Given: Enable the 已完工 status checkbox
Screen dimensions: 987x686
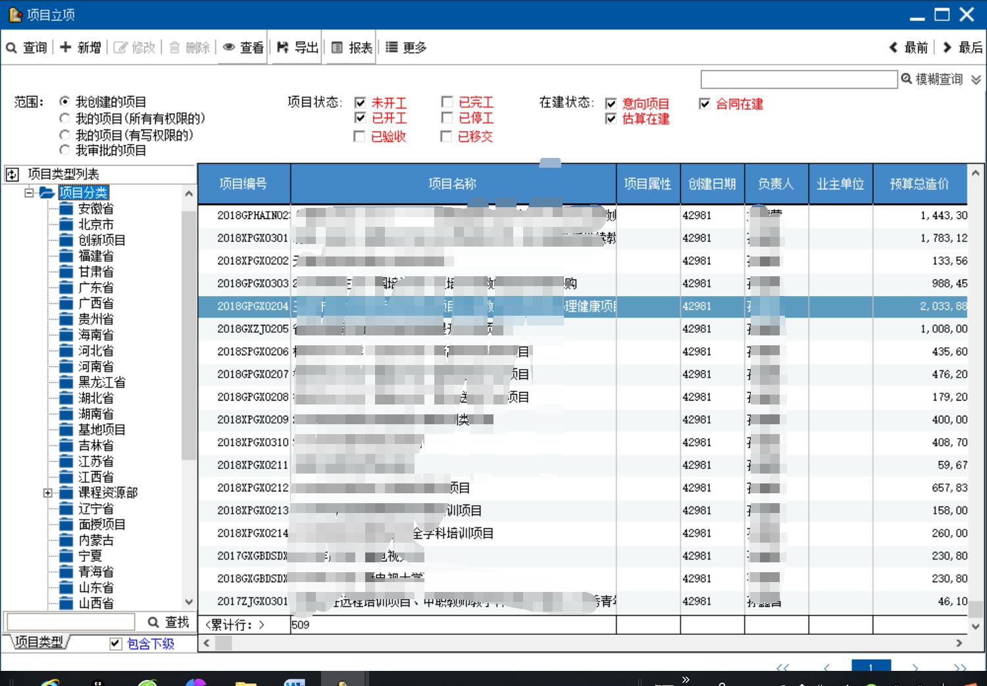Looking at the screenshot, I should 447,102.
